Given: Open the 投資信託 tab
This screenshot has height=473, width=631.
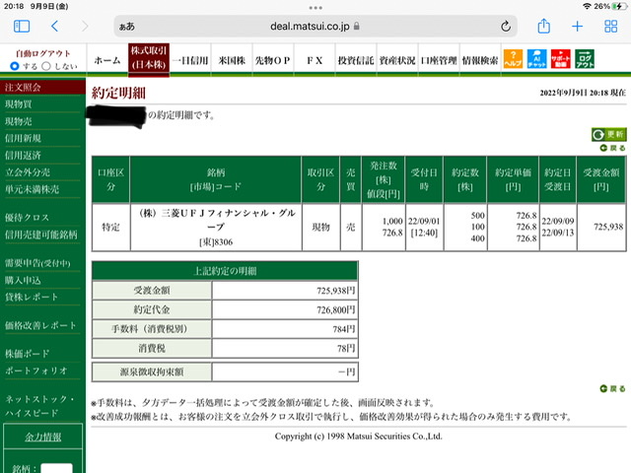Looking at the screenshot, I should [356, 60].
